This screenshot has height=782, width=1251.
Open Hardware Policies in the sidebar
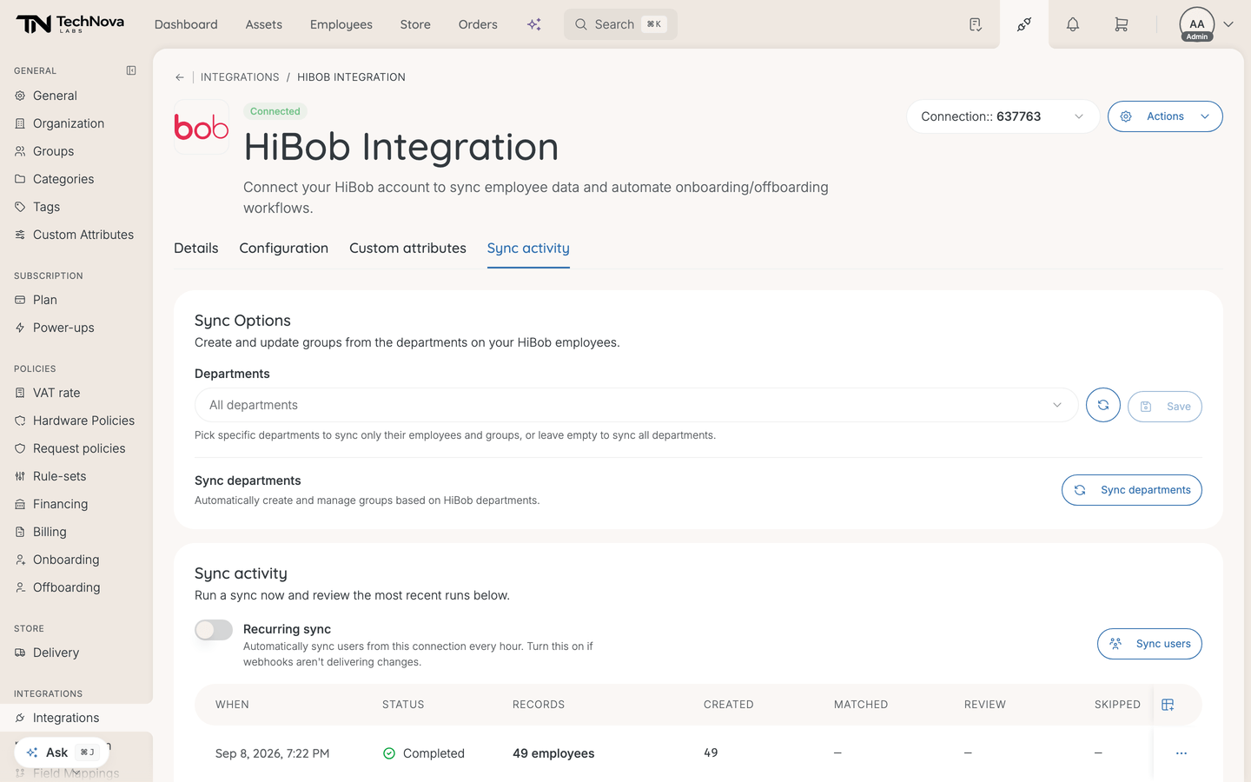[x=76, y=421]
